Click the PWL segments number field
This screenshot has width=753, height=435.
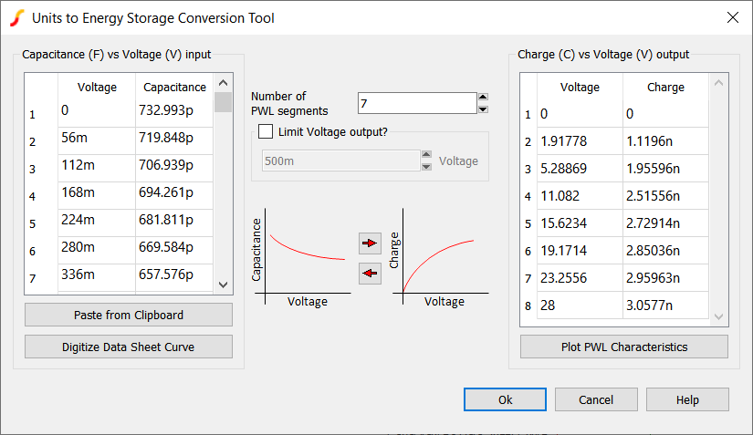pyautogui.click(x=416, y=104)
